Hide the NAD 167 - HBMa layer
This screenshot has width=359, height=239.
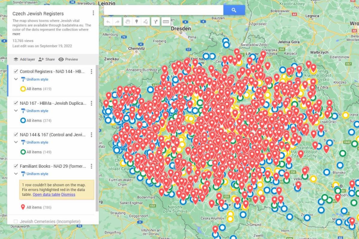pyautogui.click(x=16, y=103)
